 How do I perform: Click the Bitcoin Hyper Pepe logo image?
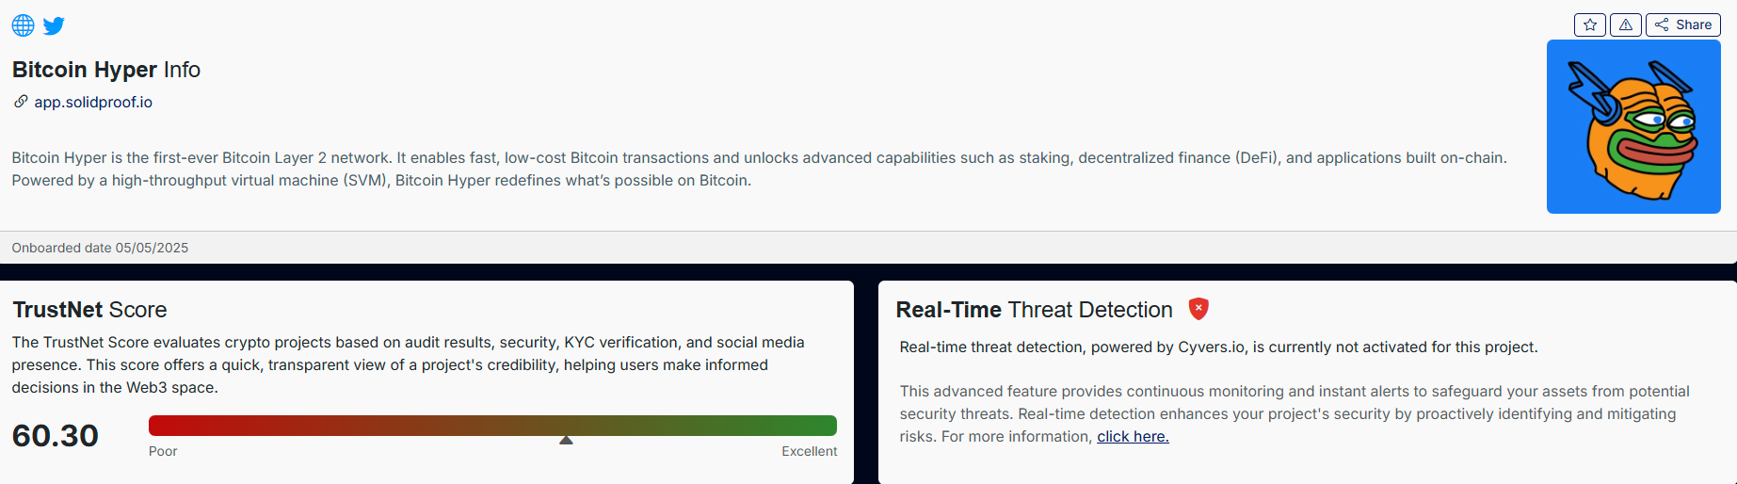(x=1632, y=126)
